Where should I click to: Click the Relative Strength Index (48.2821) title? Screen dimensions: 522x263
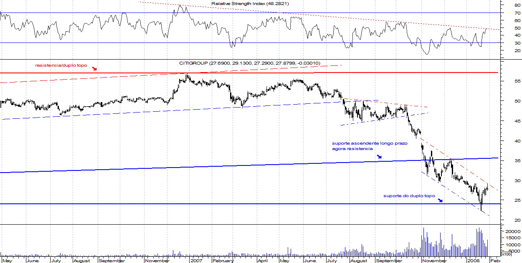(250, 3)
